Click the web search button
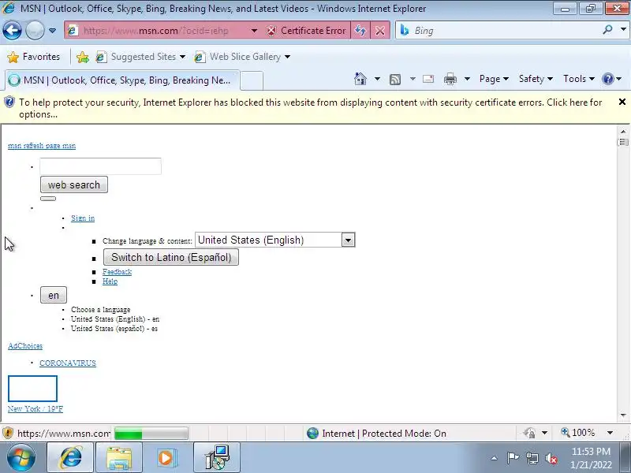Screen dimensions: 631x473 pyautogui.click(x=74, y=184)
